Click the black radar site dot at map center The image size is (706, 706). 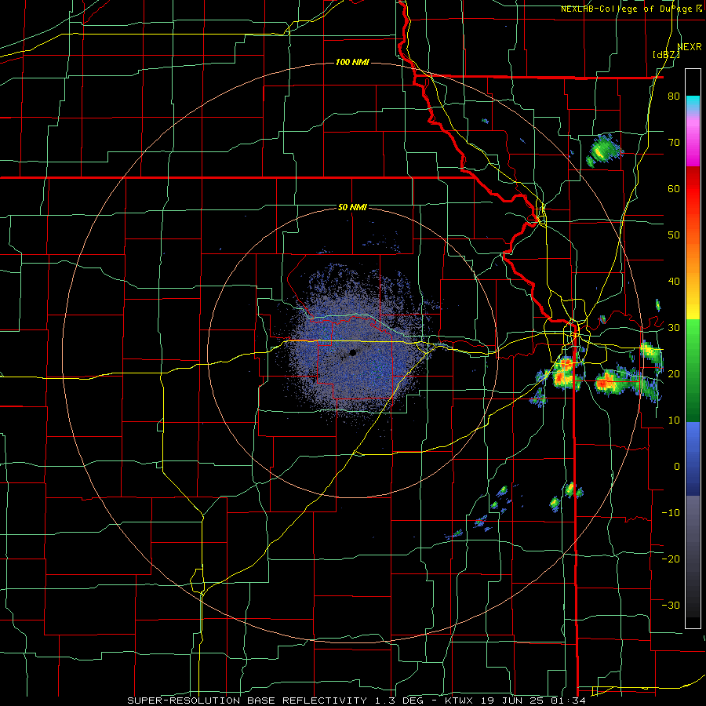click(x=352, y=353)
